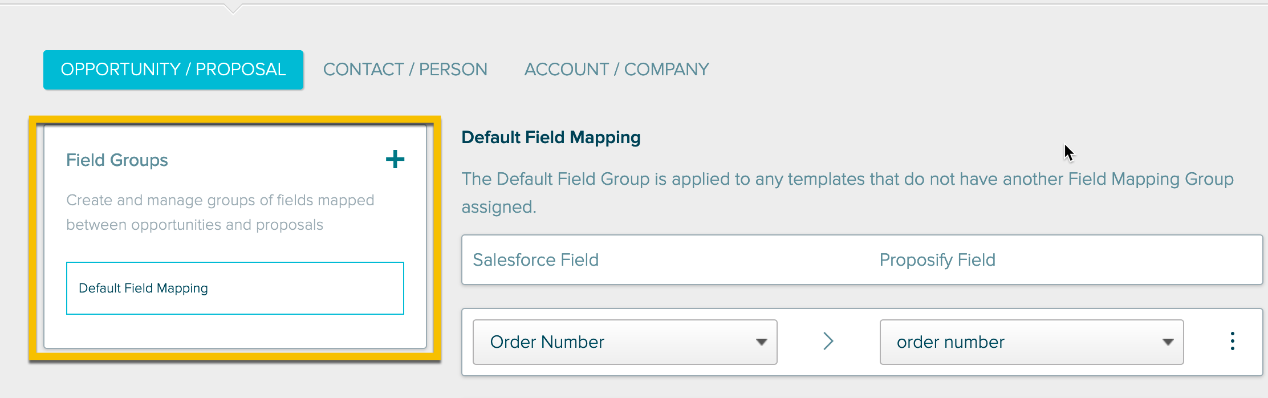Click the Field Groups heading

(x=117, y=160)
